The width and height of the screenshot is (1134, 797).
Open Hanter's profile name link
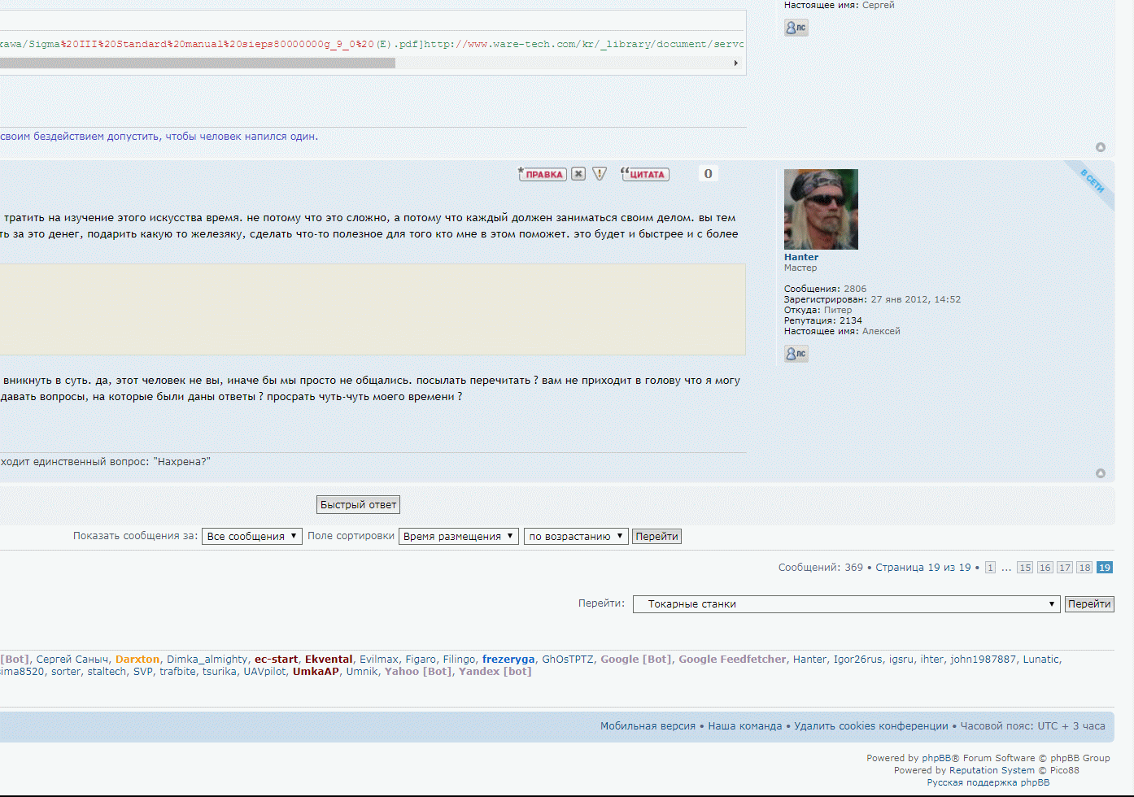point(801,257)
